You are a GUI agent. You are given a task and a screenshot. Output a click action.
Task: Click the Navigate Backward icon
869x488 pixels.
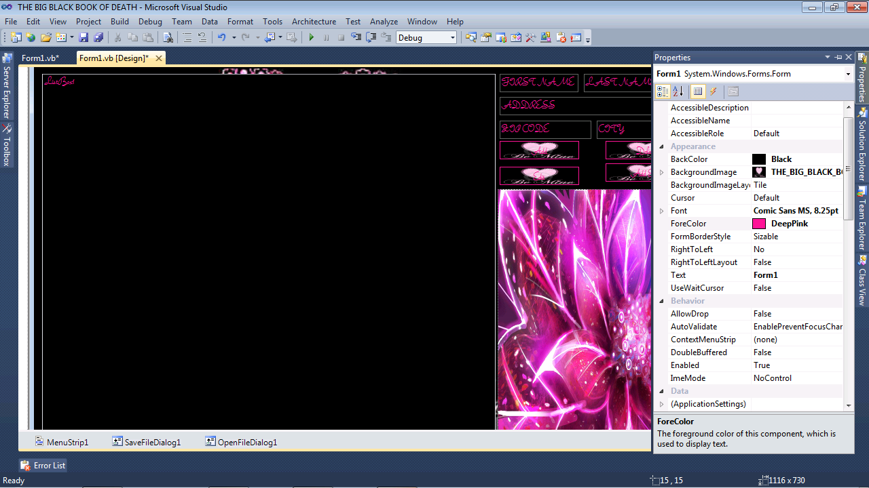pos(270,38)
